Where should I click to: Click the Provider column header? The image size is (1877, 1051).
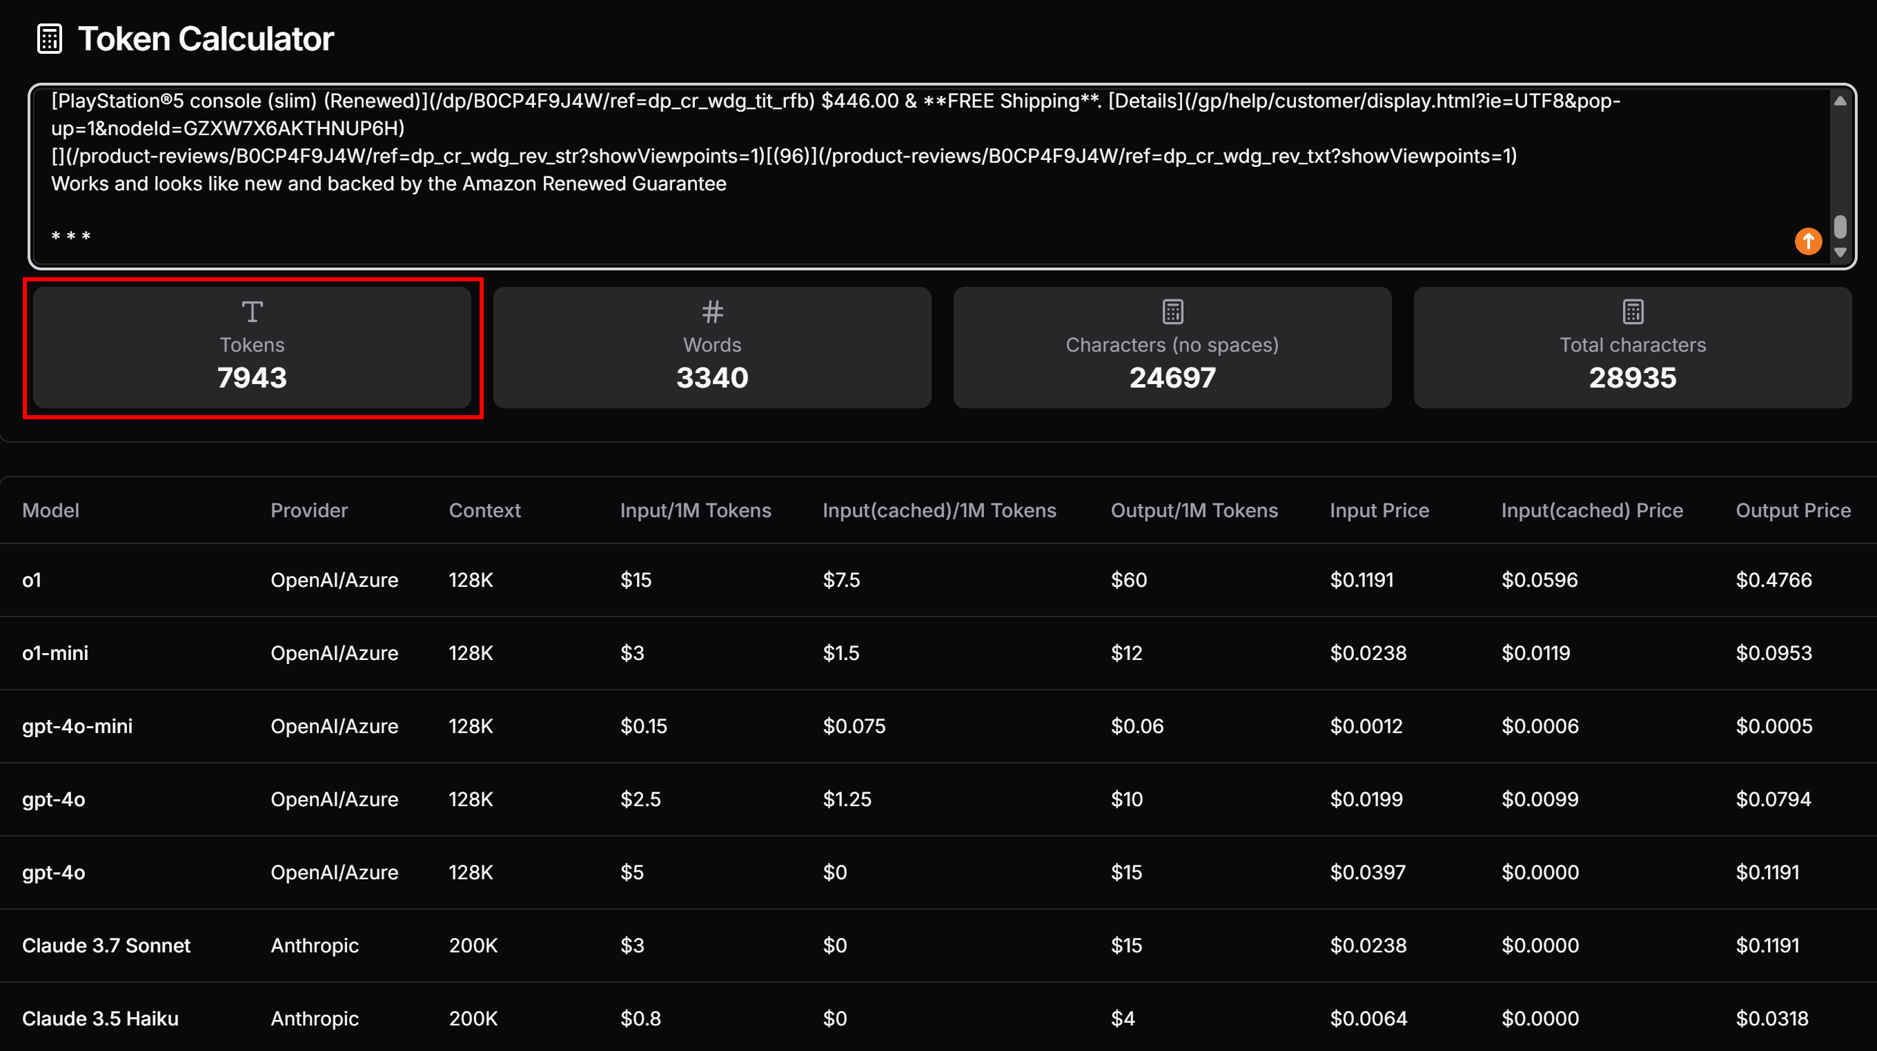[309, 510]
